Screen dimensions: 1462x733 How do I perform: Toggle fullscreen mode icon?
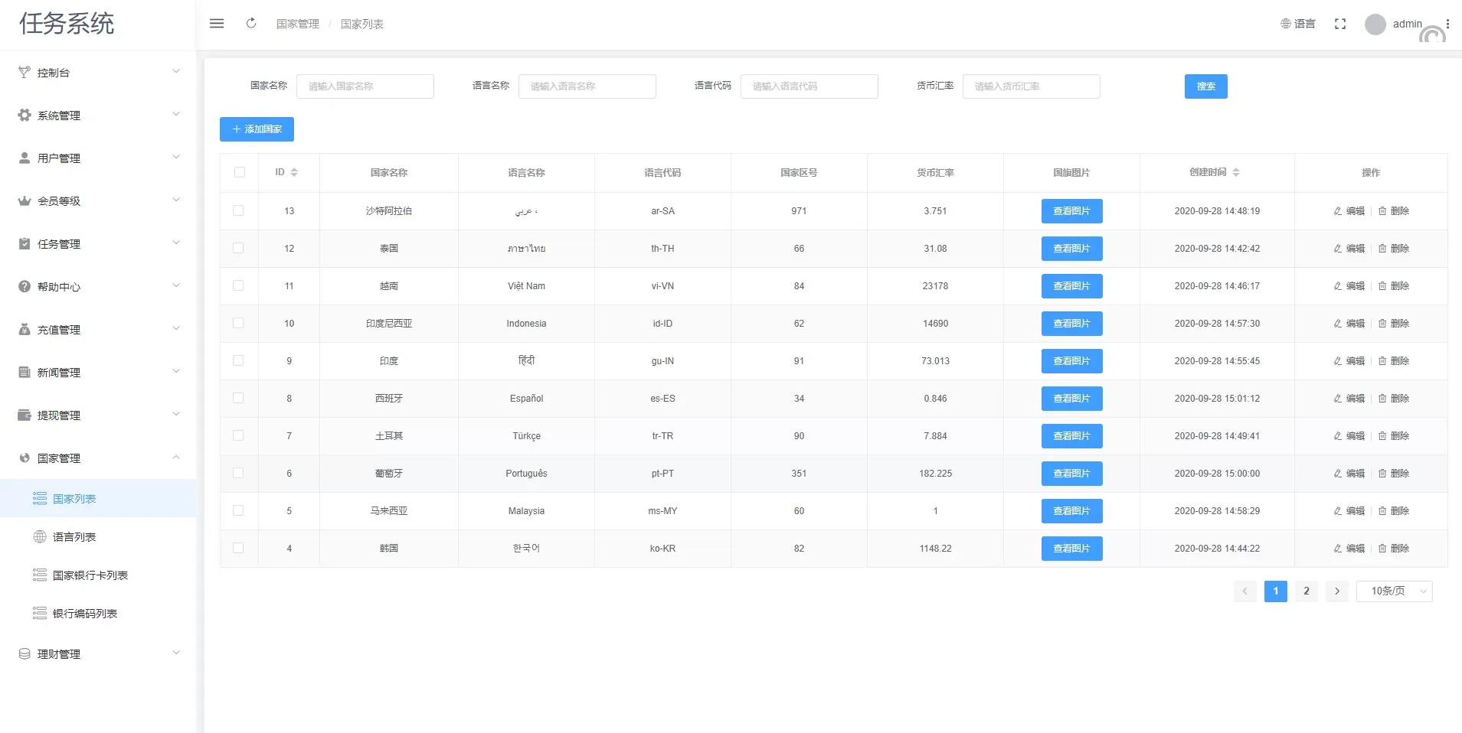(x=1339, y=24)
